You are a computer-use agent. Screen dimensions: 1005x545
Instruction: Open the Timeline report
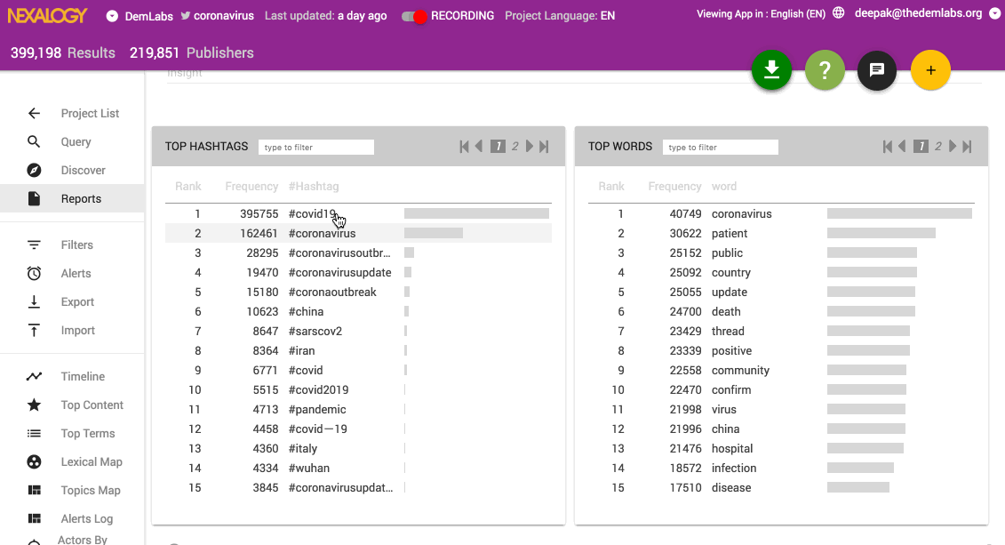(x=83, y=376)
